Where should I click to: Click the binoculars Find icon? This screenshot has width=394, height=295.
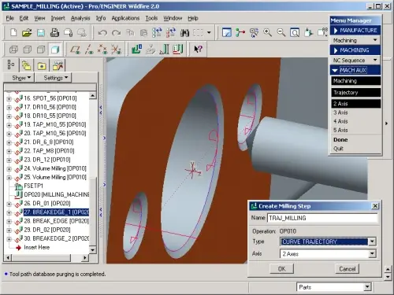click(x=184, y=33)
